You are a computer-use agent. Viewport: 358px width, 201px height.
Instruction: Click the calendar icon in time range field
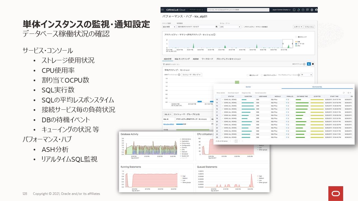(217, 27)
